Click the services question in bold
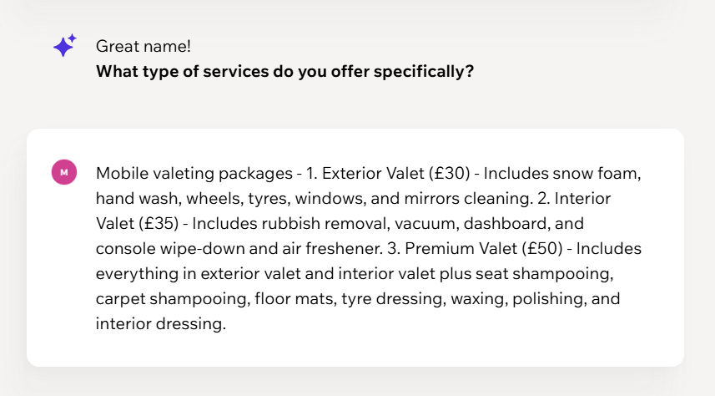 coord(284,71)
